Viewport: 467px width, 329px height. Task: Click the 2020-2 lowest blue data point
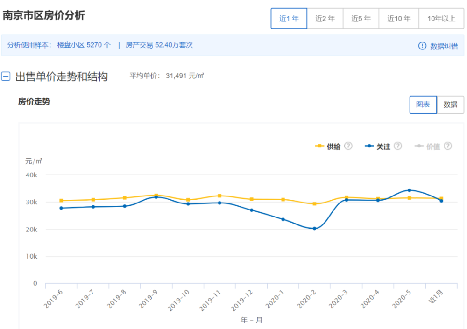tap(314, 229)
